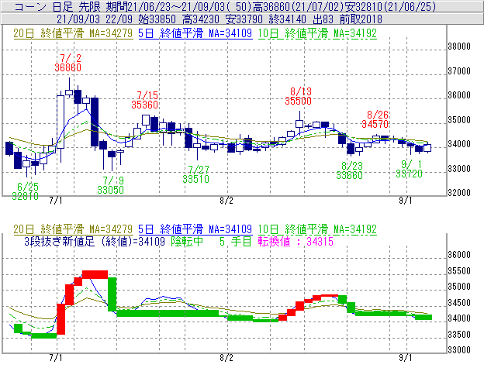Image resolution: width=484 pixels, height=368 pixels.
Task: Click the chart title header コーン 日足 先限
Action: click(x=57, y=6)
